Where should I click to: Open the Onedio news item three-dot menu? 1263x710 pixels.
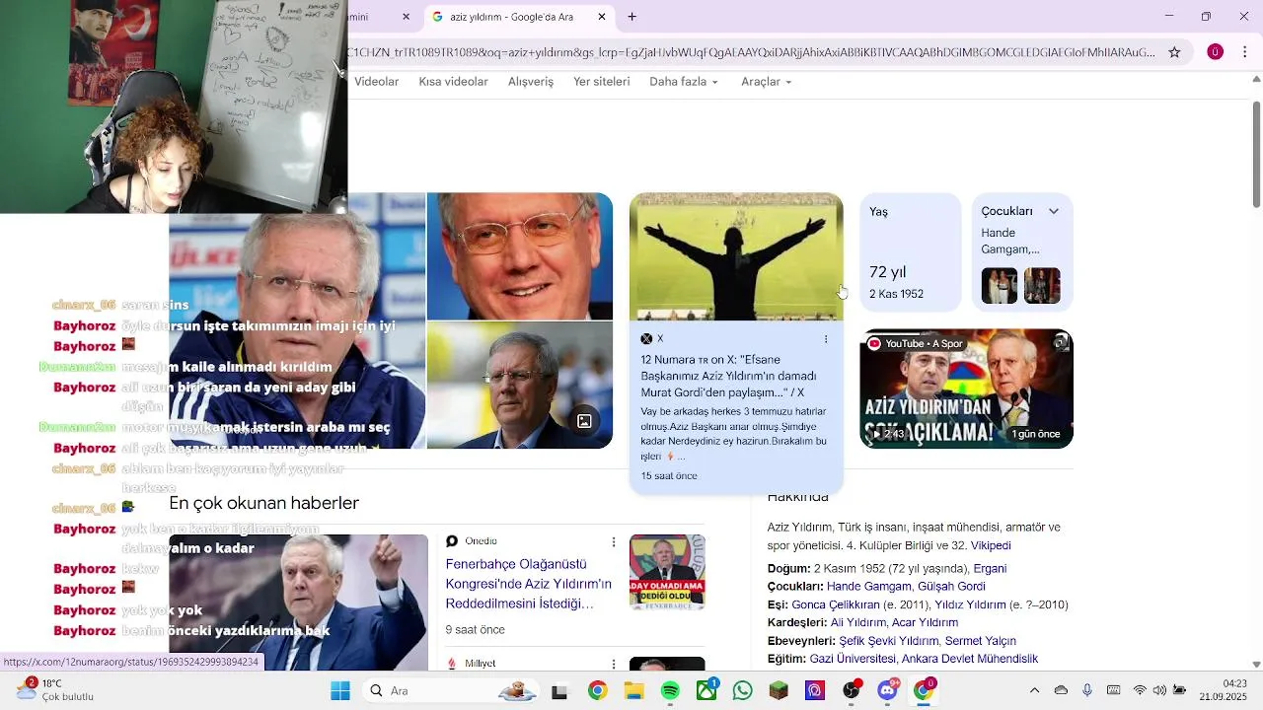point(614,542)
